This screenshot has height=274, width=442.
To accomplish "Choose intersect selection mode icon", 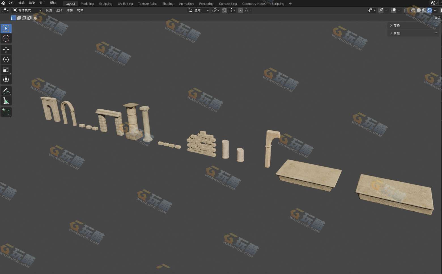I will (x=35, y=18).
